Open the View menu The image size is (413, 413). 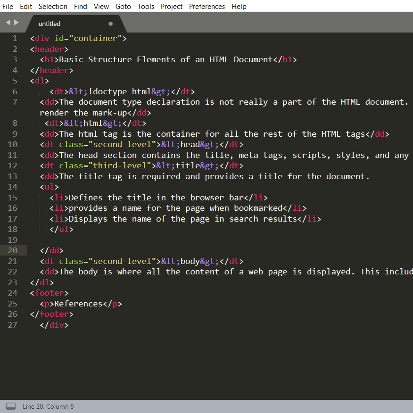pos(101,6)
